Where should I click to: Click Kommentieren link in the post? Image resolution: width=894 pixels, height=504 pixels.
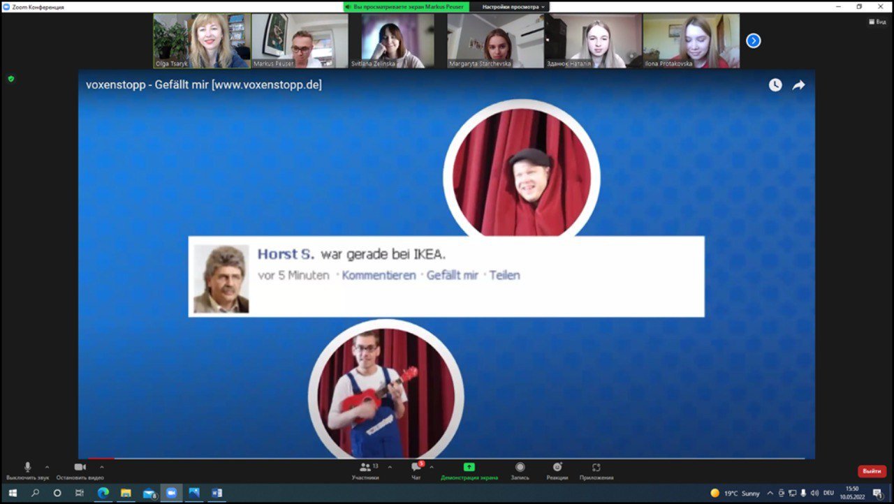click(379, 276)
